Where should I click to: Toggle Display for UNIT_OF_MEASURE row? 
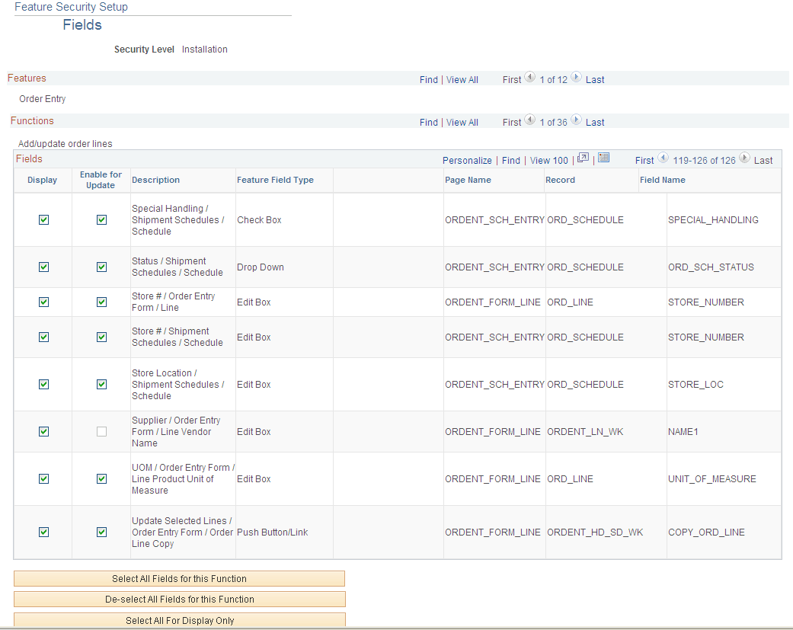(44, 478)
